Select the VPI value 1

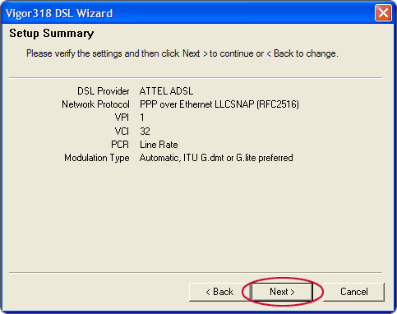(x=142, y=118)
